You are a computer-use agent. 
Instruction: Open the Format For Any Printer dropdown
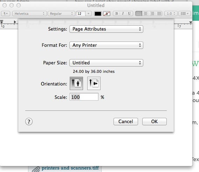[107, 45]
